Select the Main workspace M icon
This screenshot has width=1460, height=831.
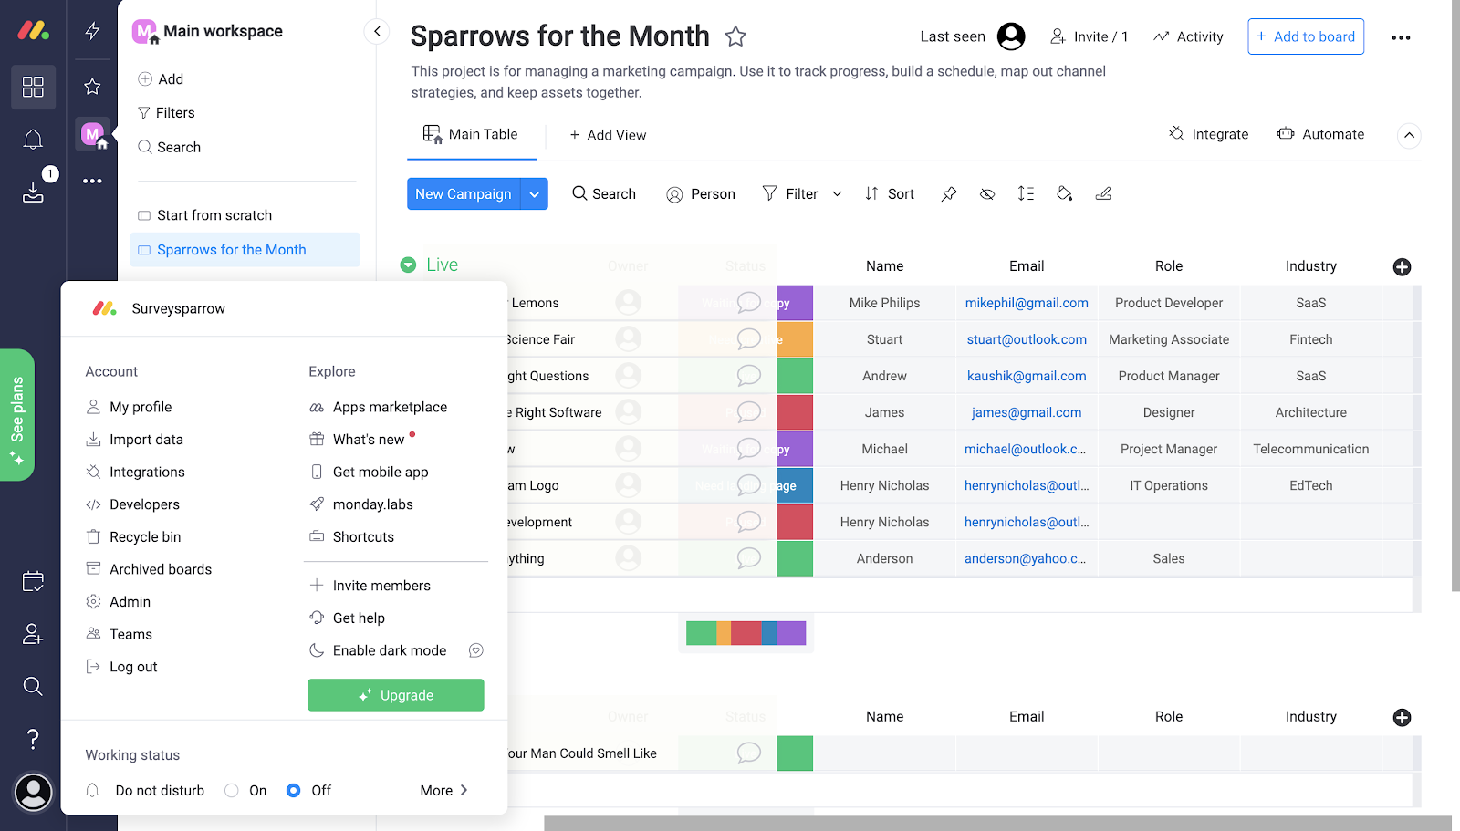click(92, 135)
